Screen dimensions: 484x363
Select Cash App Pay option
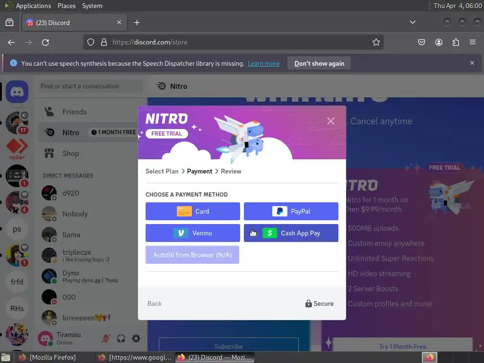pyautogui.click(x=291, y=233)
